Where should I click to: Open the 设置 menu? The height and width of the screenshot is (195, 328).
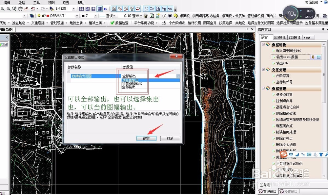66,3
